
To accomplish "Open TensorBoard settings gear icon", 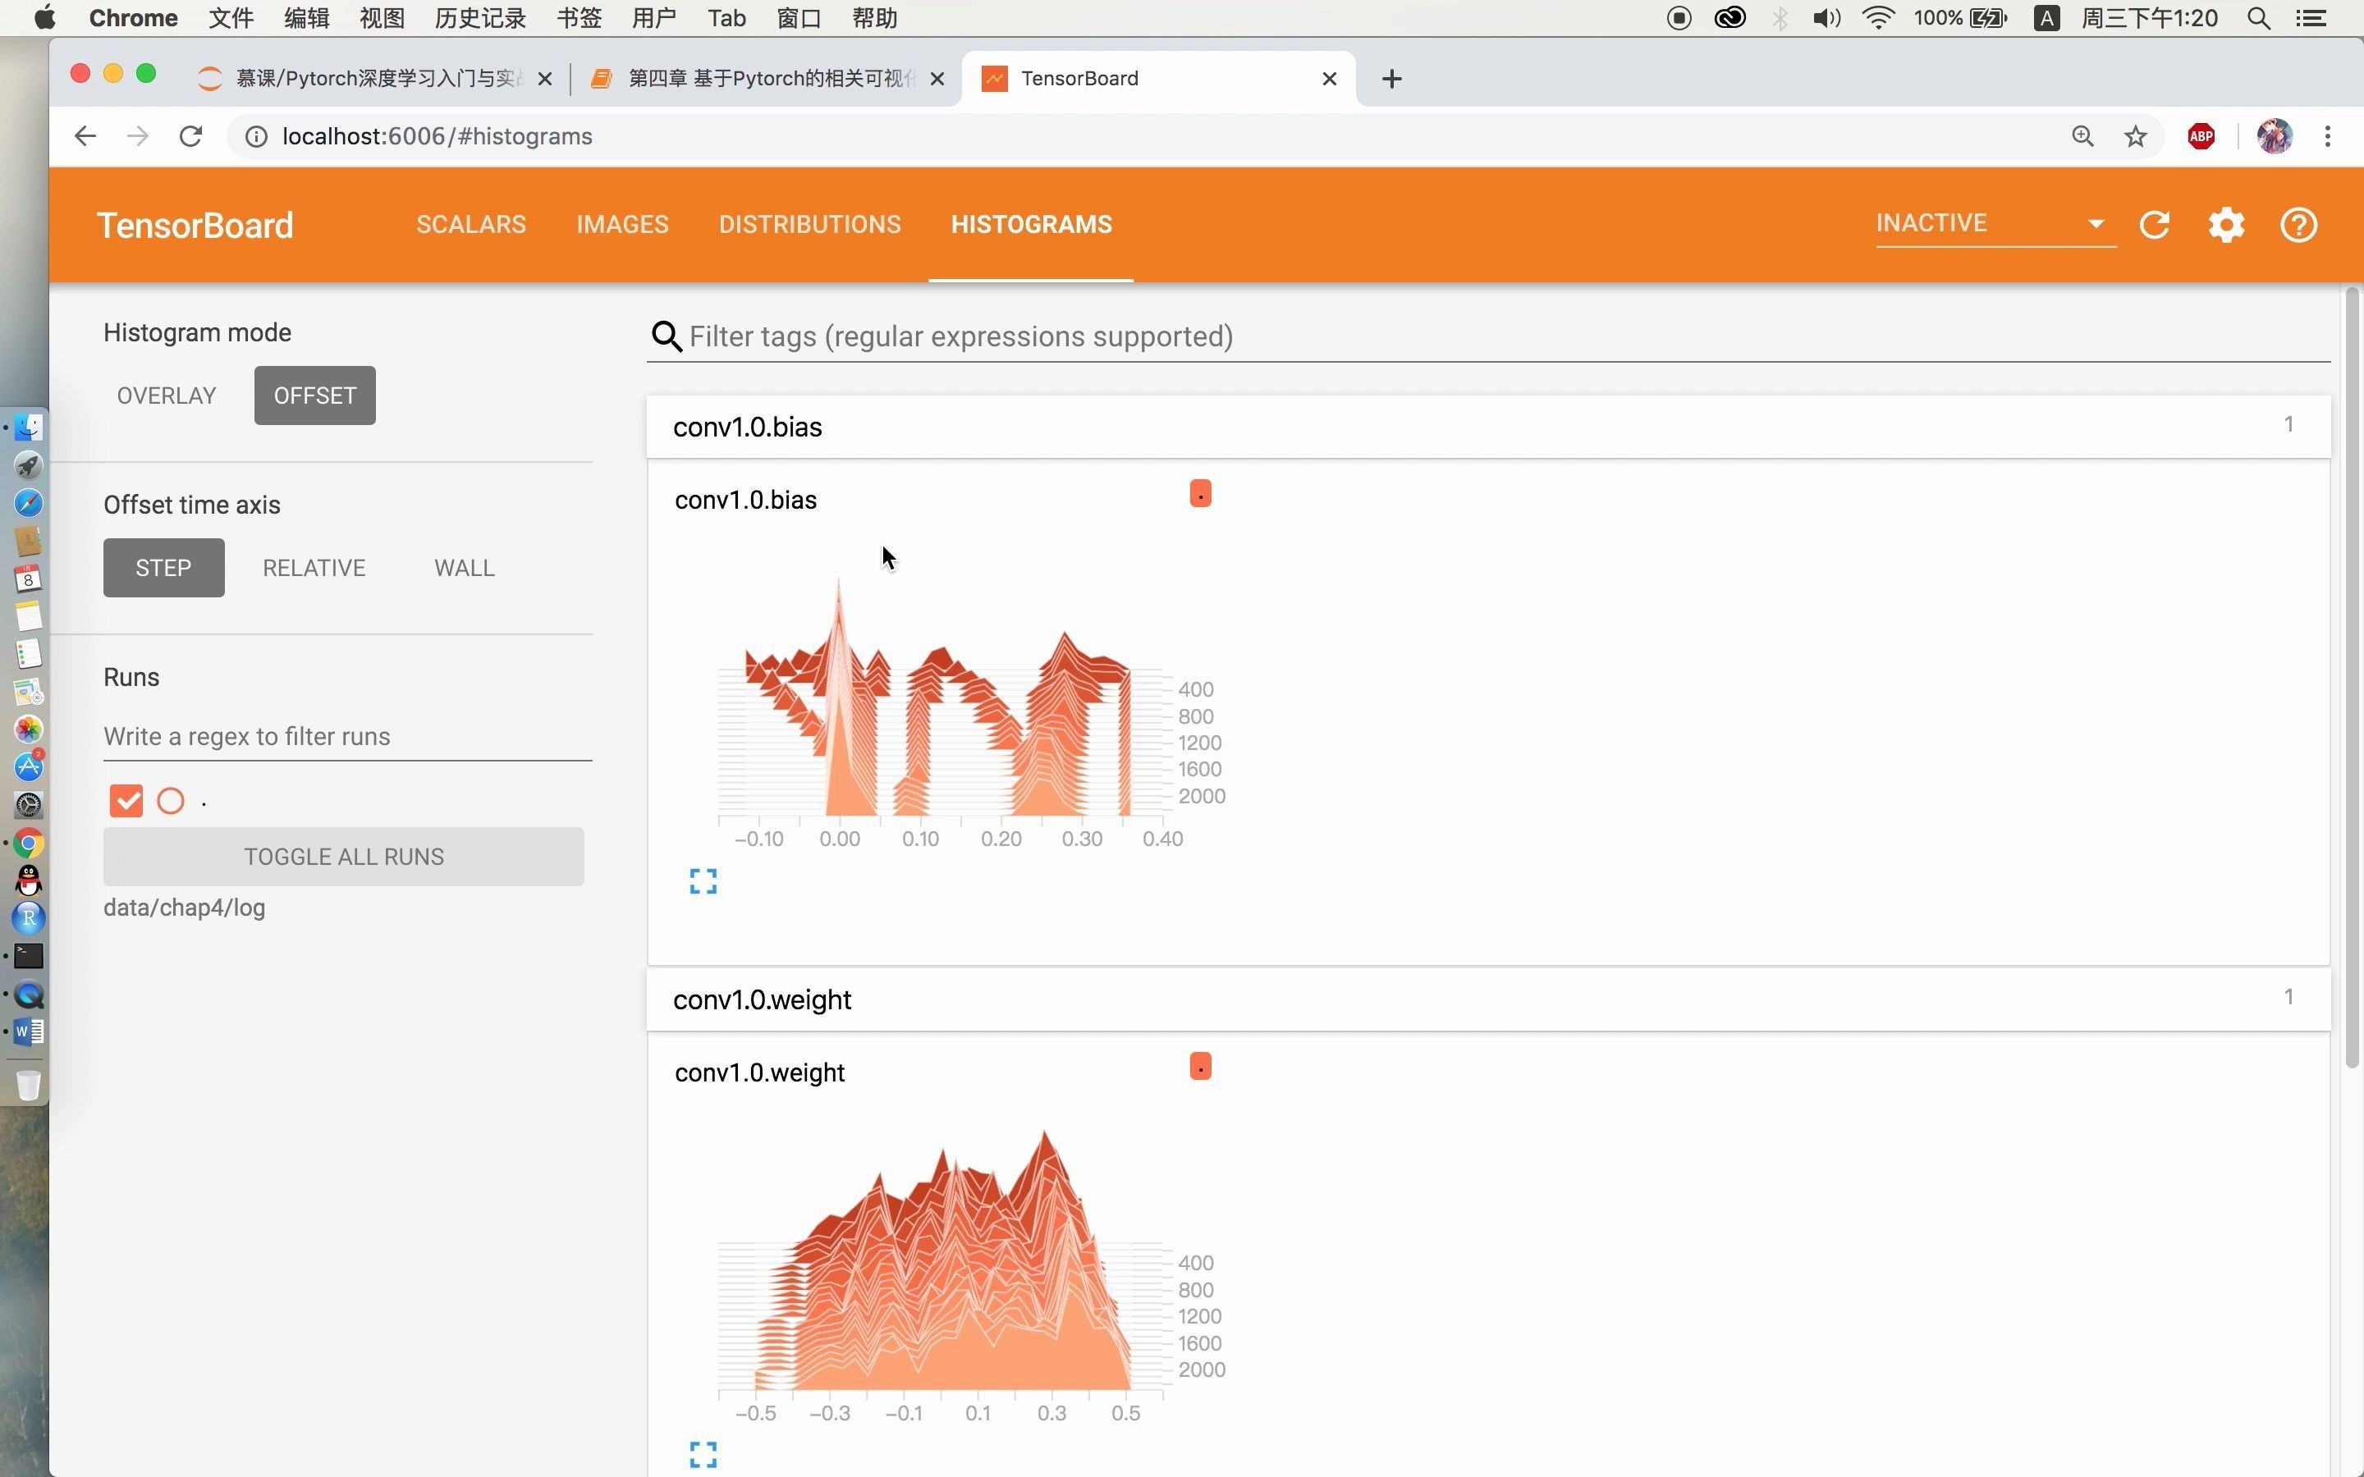I will pos(2226,225).
